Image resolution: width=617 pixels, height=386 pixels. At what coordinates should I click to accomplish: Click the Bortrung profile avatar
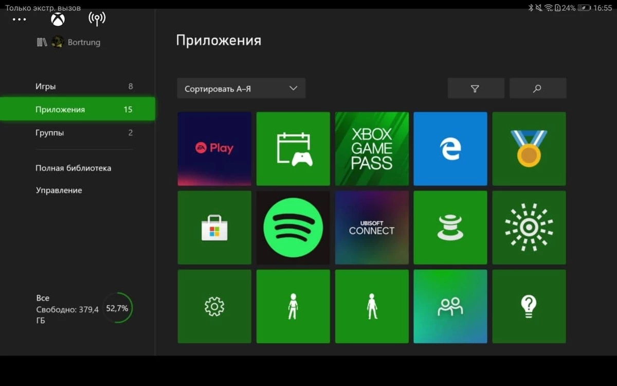(x=58, y=42)
